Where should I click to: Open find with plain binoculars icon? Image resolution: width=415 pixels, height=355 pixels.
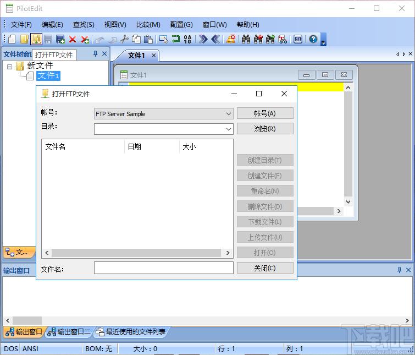pos(246,39)
